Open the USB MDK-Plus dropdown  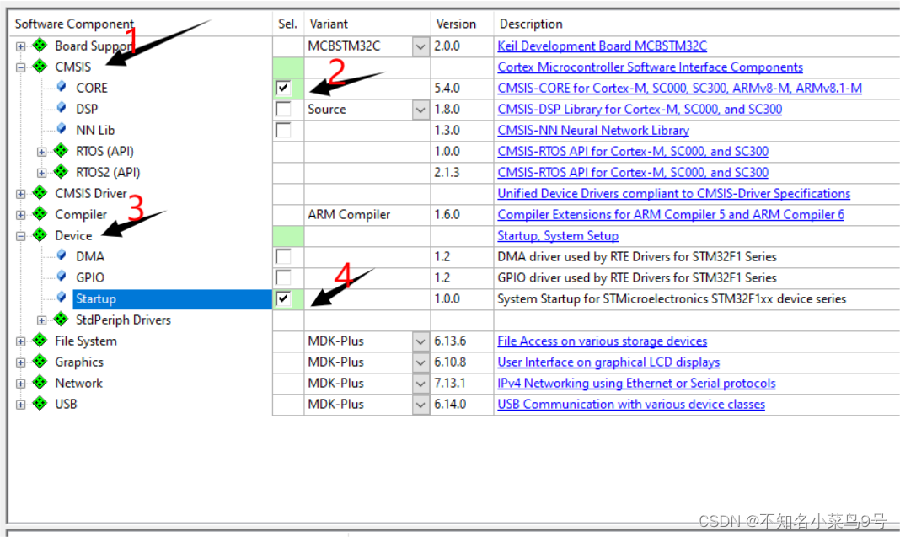[x=421, y=405]
